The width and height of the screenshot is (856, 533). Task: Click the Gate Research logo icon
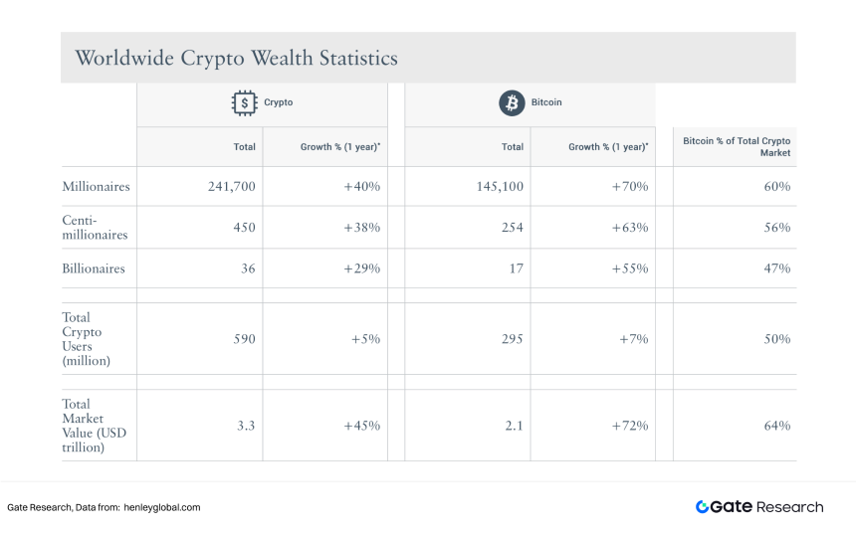point(704,507)
